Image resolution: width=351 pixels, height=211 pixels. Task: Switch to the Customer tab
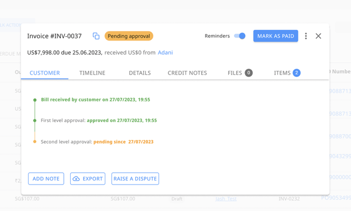pos(45,73)
